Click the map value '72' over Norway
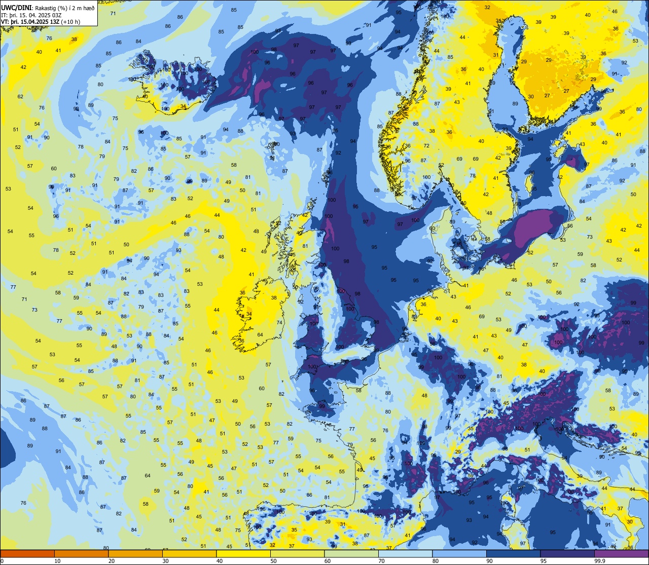The width and height of the screenshot is (649, 565). [x=426, y=146]
